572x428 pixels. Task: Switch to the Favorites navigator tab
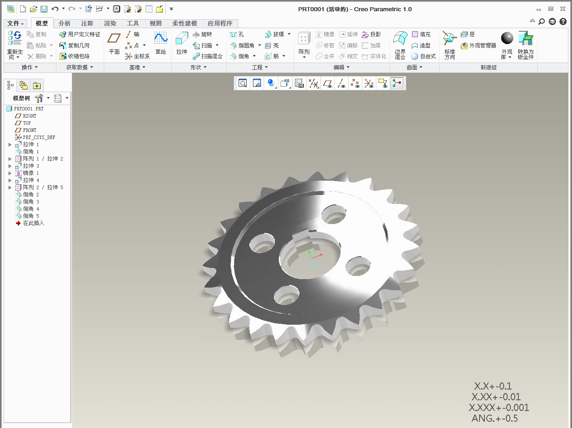pos(37,85)
